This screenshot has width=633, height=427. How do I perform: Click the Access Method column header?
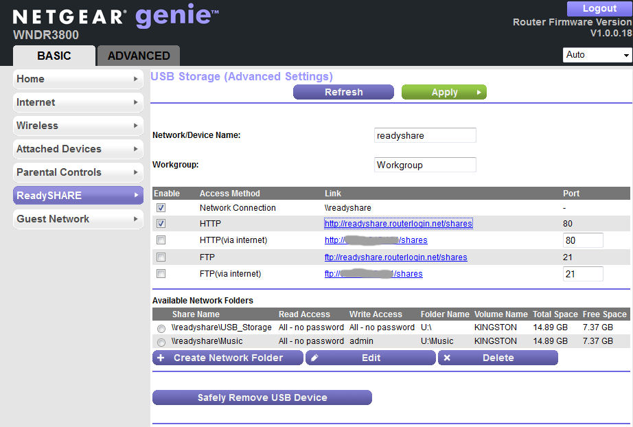(x=230, y=194)
